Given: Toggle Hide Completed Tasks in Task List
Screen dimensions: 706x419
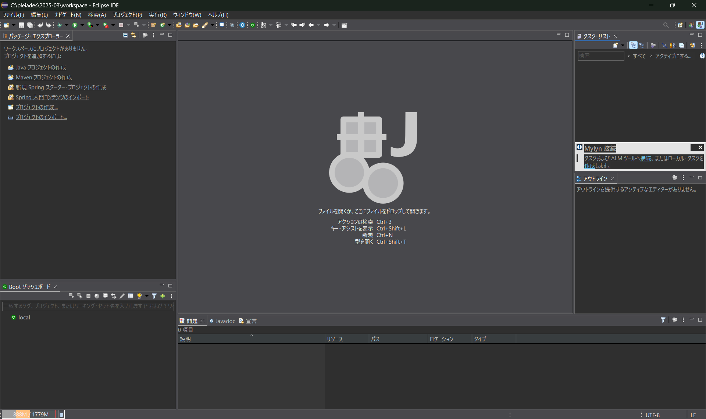Looking at the screenshot, I should click(x=664, y=45).
